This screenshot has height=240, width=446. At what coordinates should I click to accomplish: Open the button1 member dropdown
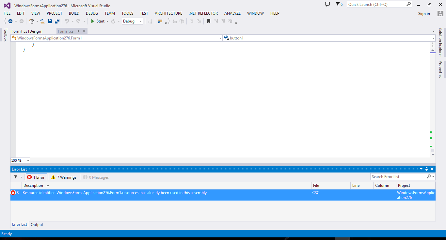(x=329, y=38)
